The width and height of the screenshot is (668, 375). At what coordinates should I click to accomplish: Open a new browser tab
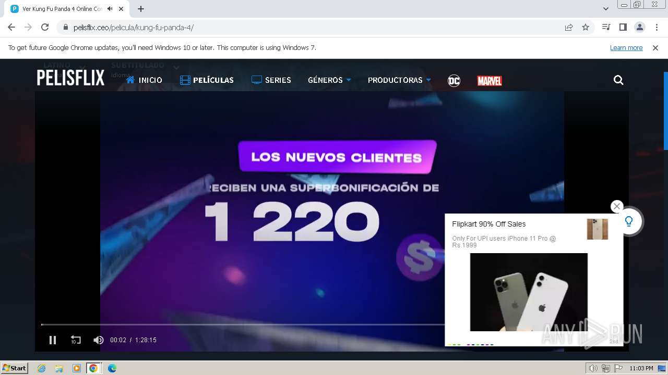[141, 9]
